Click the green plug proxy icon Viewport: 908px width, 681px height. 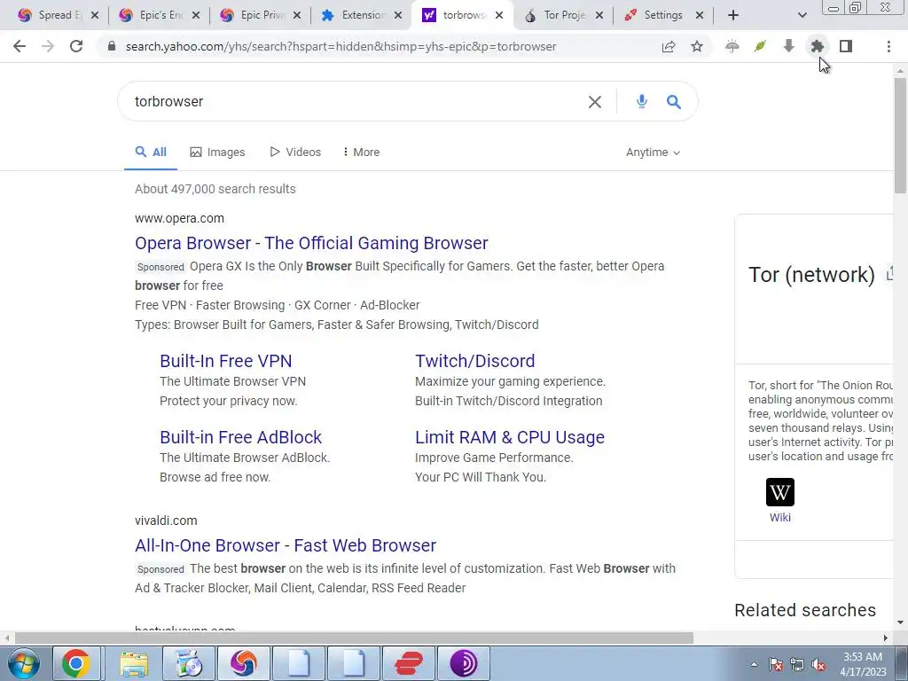(x=760, y=46)
